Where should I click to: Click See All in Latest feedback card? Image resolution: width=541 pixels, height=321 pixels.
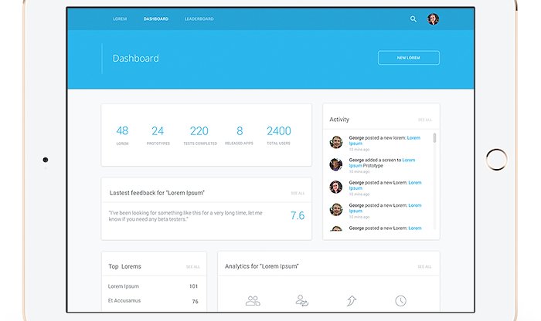pos(298,193)
